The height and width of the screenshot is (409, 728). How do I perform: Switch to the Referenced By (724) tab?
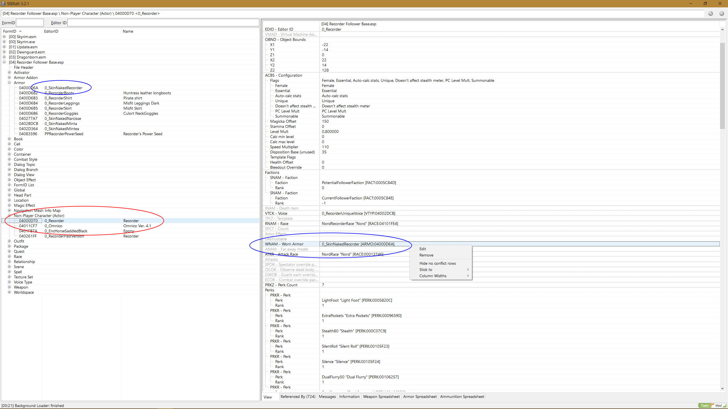(x=298, y=397)
